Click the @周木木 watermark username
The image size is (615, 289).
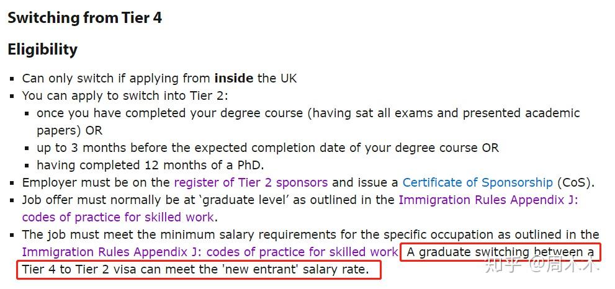click(x=564, y=265)
